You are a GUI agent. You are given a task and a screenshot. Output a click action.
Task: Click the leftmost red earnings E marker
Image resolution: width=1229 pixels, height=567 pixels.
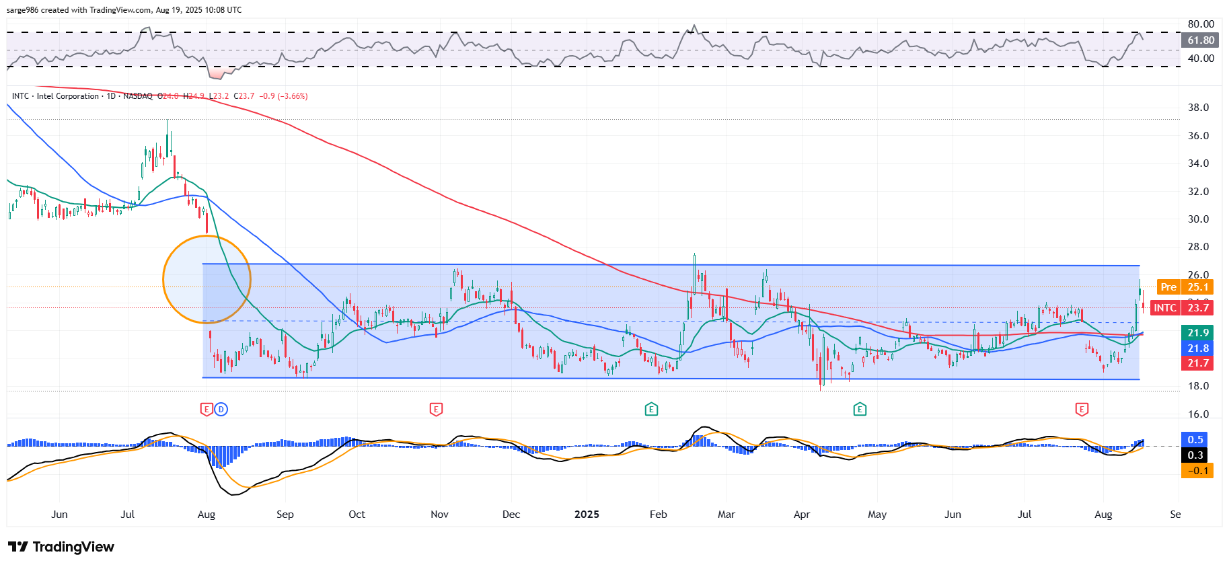click(x=207, y=409)
